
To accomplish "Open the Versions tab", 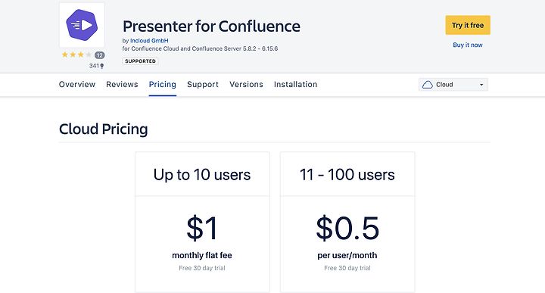I will coord(246,85).
